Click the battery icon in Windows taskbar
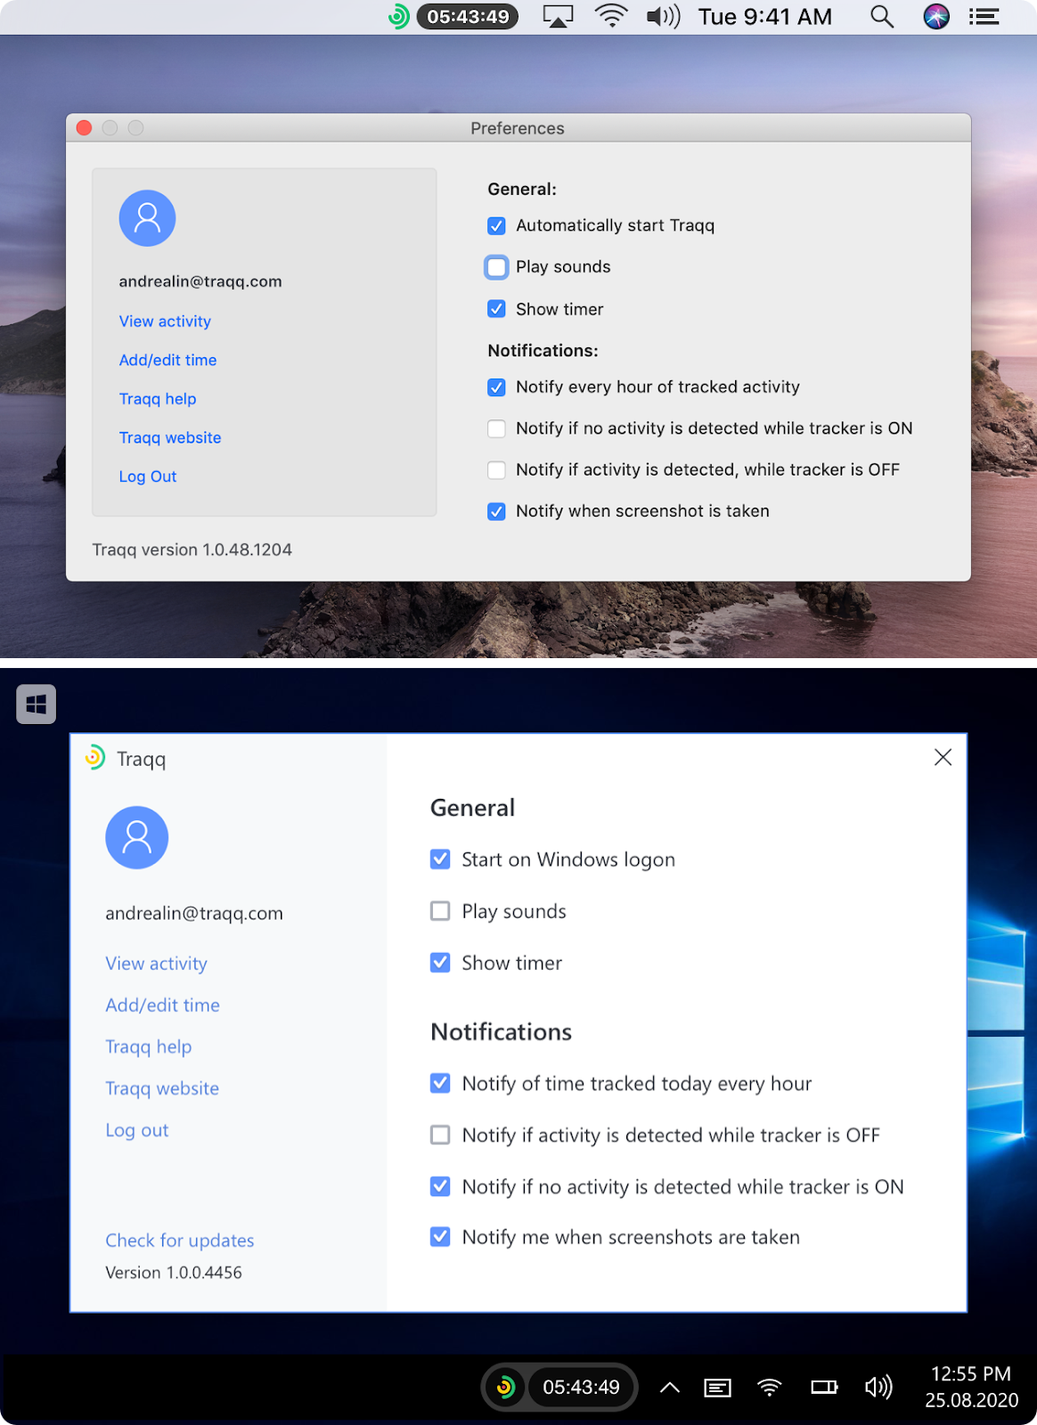Viewport: 1037px width, 1425px height. (x=824, y=1387)
